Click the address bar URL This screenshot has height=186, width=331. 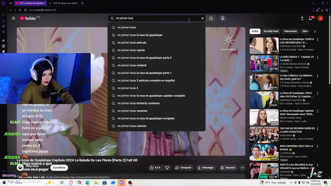tap(43, 10)
